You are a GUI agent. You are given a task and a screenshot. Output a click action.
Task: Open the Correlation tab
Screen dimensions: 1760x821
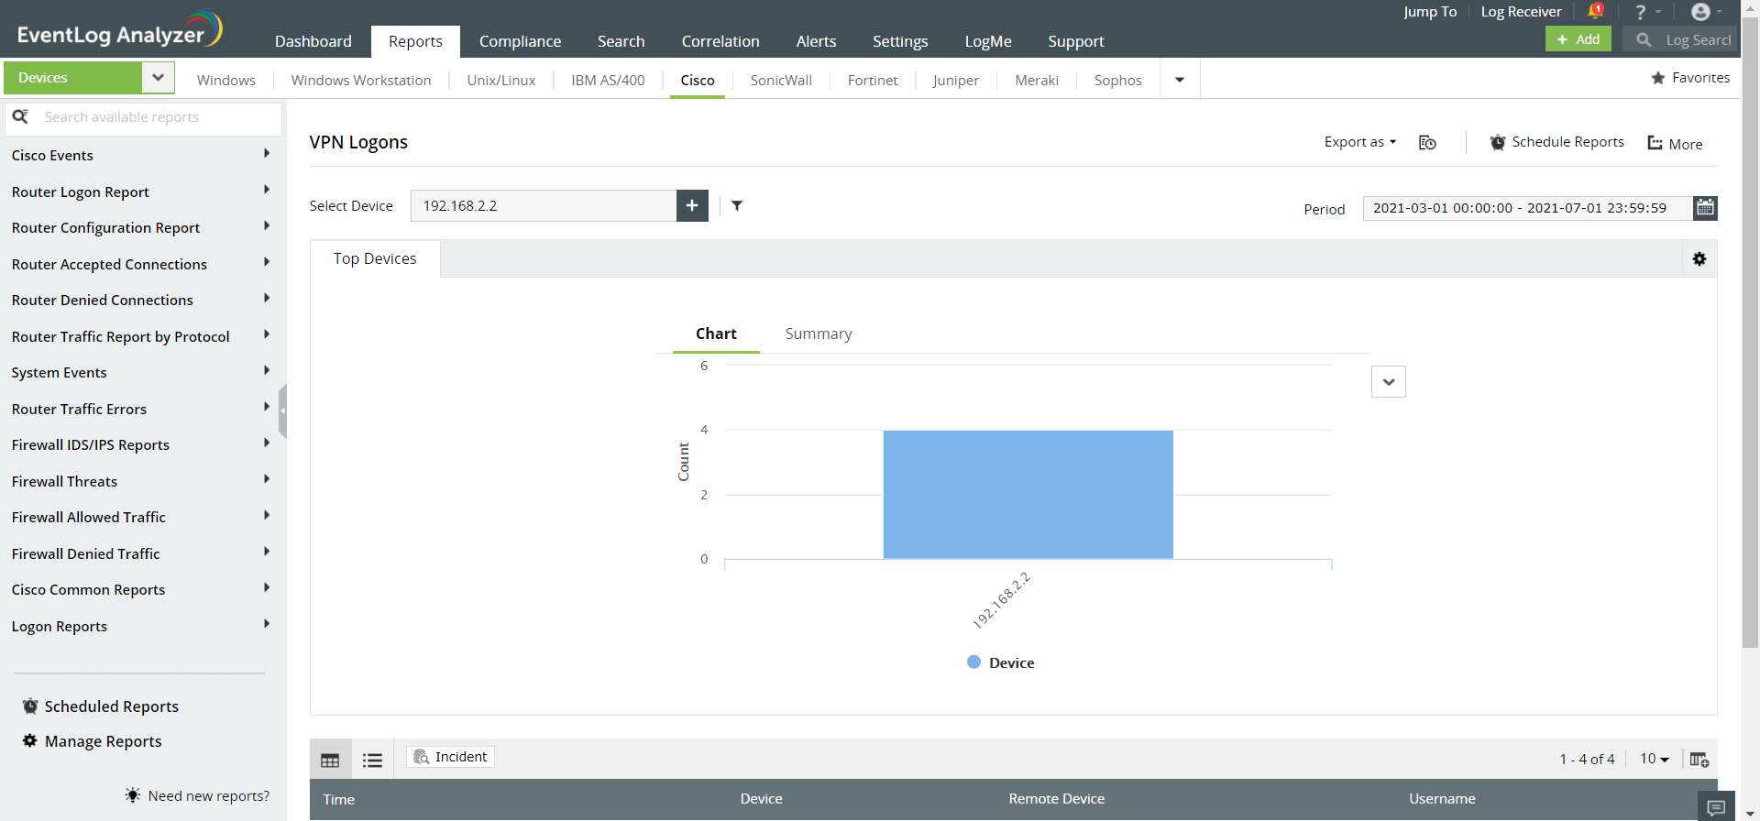(x=720, y=41)
